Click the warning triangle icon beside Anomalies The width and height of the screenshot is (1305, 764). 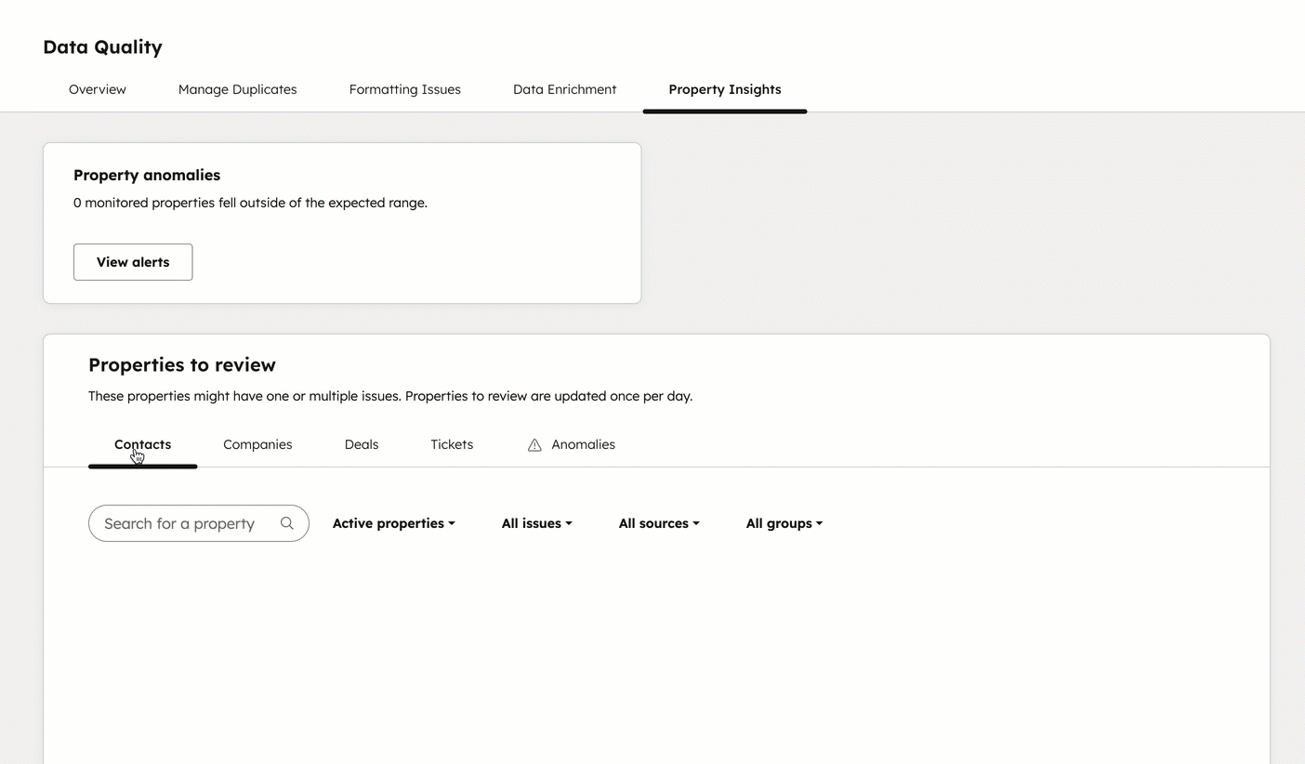[x=534, y=445]
